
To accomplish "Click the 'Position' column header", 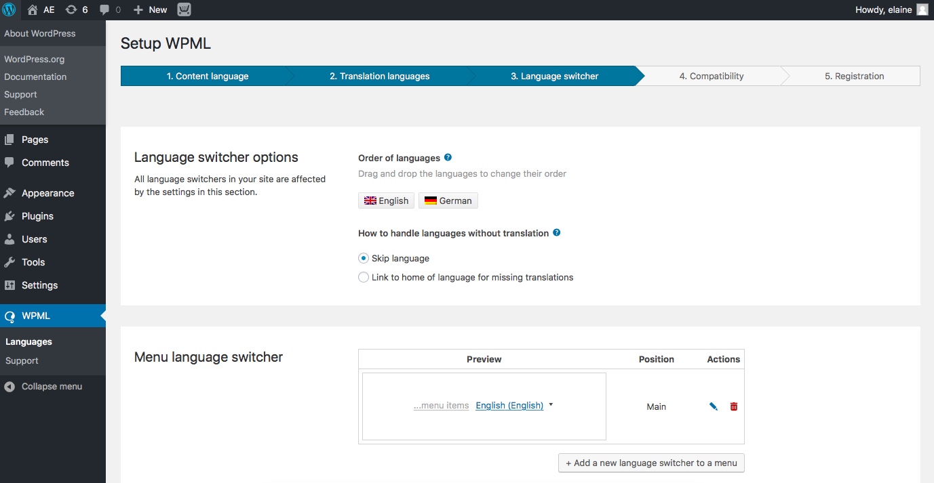I will coord(657,359).
